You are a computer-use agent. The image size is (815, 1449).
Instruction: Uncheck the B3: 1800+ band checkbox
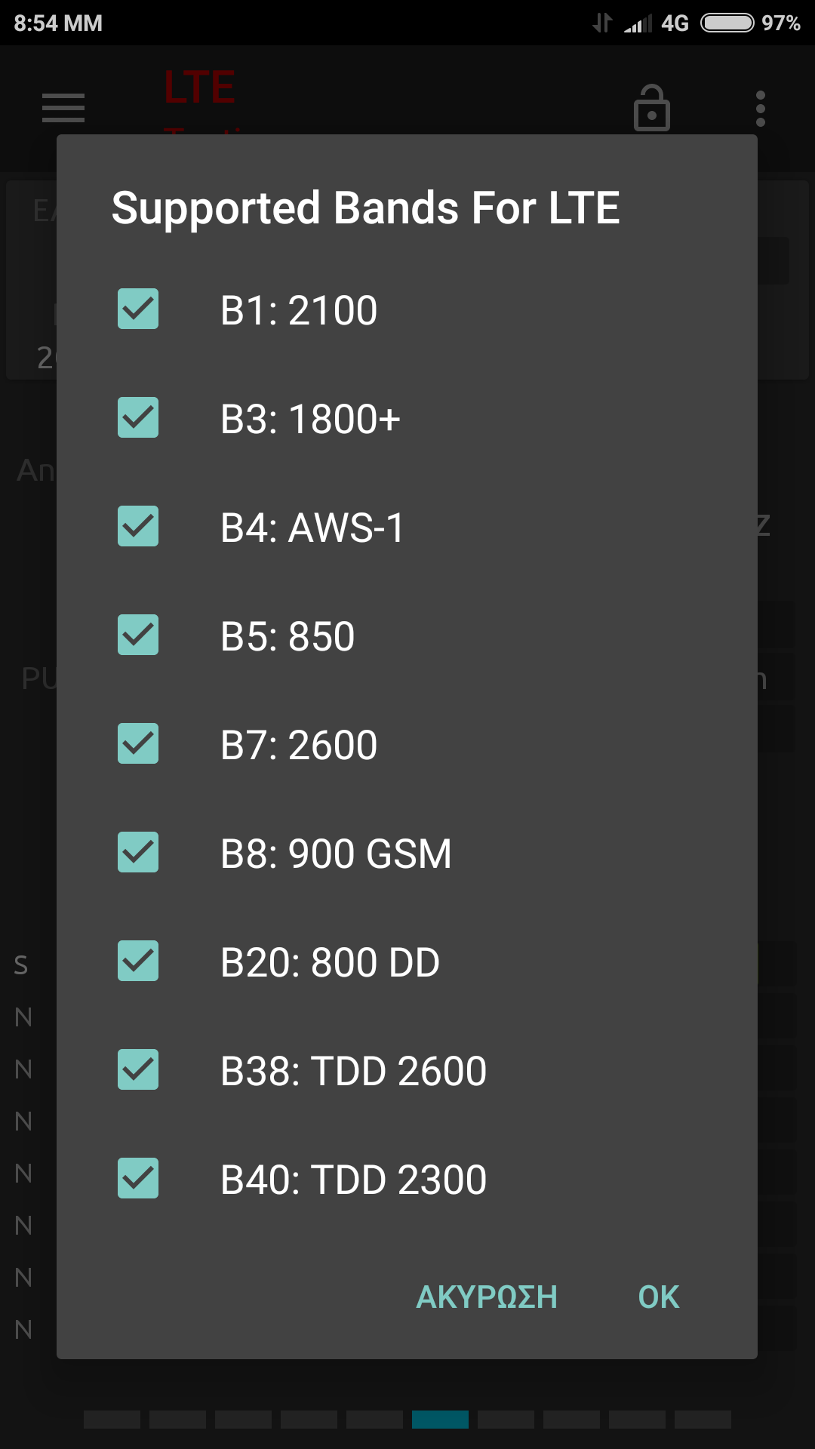click(138, 417)
